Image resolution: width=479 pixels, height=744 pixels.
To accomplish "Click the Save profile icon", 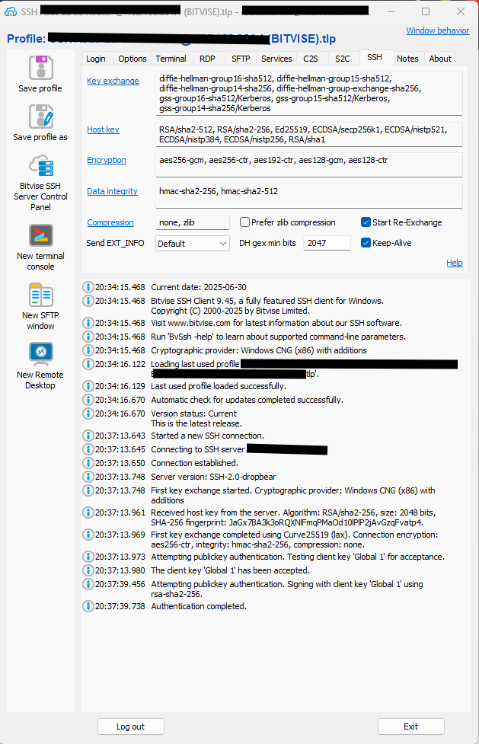I will click(x=40, y=68).
